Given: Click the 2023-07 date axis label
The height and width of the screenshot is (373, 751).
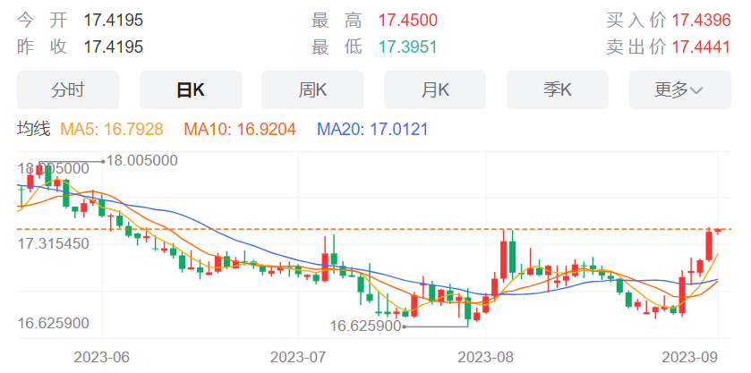Looking at the screenshot, I should (x=298, y=357).
